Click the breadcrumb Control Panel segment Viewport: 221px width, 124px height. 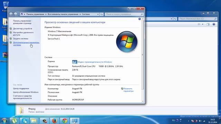[35, 14]
